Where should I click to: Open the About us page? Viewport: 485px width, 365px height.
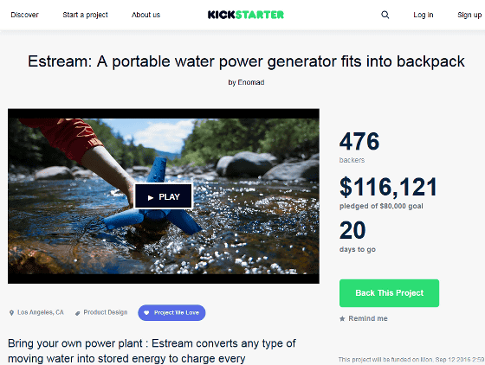145,15
